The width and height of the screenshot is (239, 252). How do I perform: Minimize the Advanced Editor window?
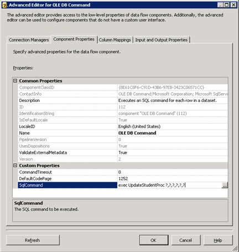tap(220, 5)
